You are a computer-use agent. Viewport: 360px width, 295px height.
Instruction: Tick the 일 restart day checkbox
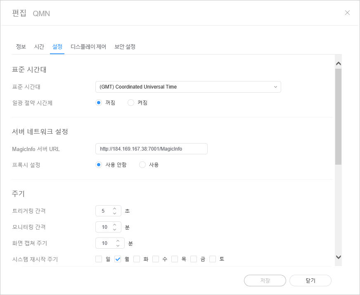pyautogui.click(x=99, y=259)
